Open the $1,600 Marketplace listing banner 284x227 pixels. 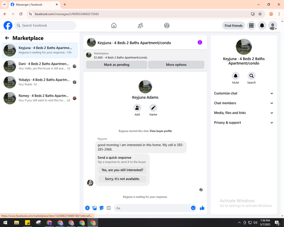coord(145,56)
